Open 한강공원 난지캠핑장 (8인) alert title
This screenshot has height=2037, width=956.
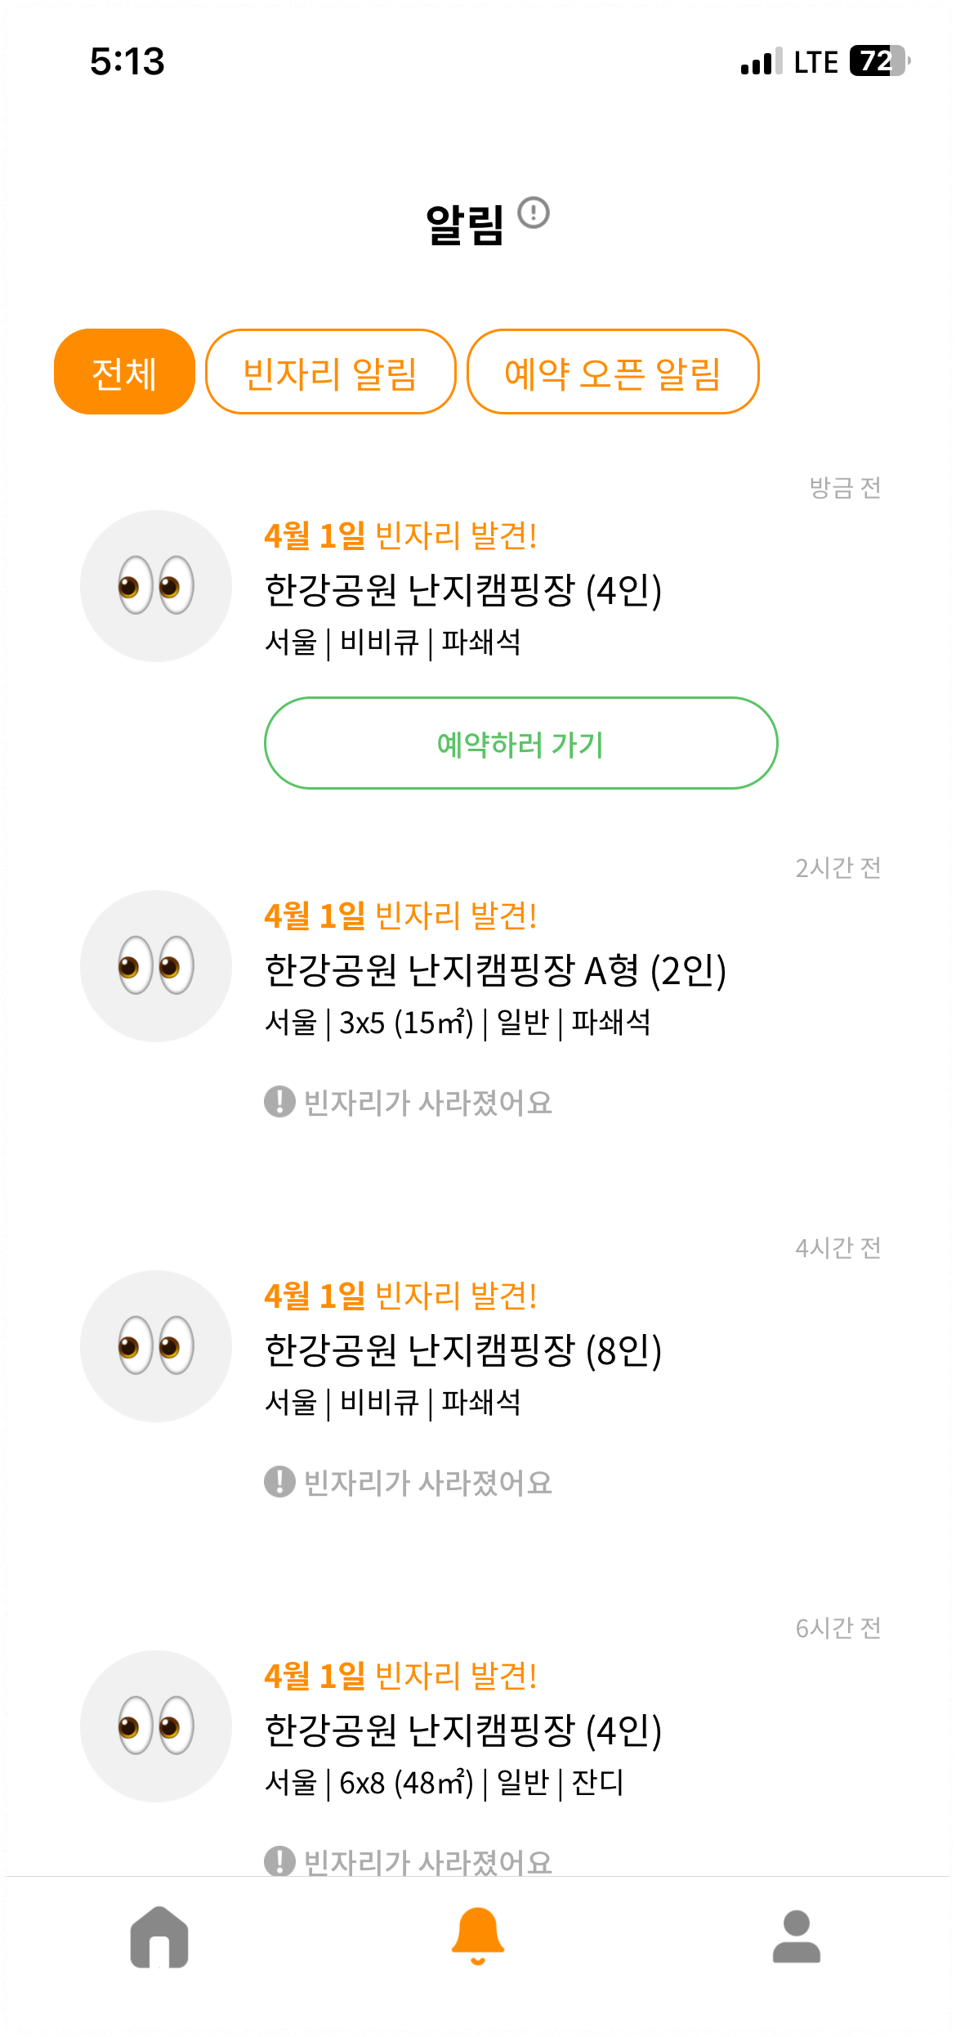tap(463, 1350)
